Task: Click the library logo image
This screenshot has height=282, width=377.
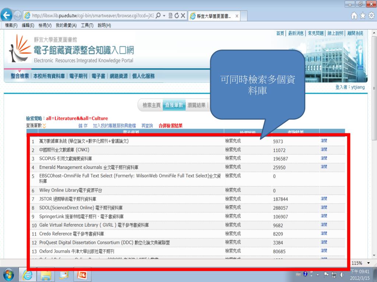Action: (x=20, y=48)
